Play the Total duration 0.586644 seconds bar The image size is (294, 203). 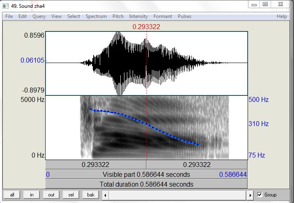tap(147, 184)
